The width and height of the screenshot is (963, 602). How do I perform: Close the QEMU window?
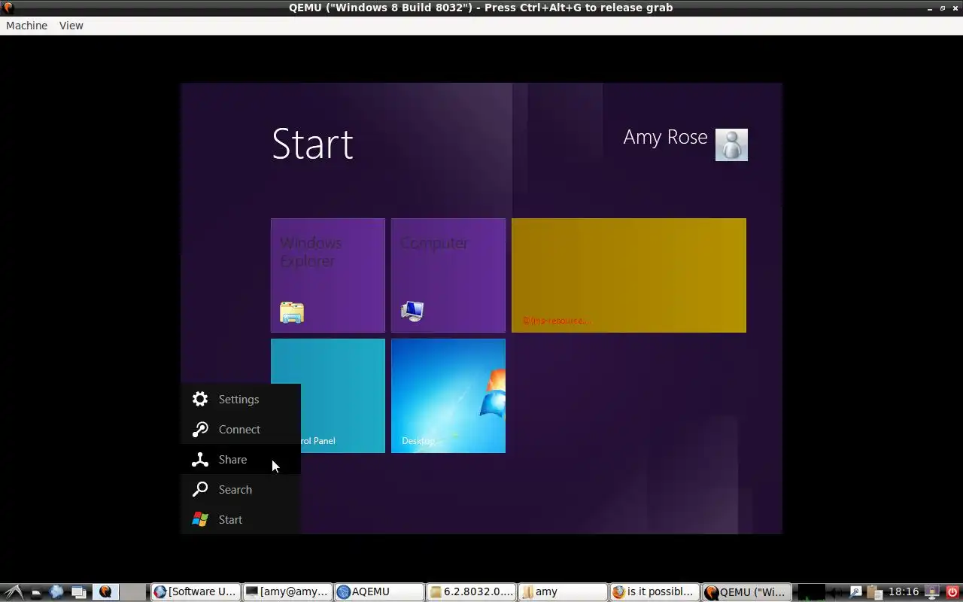pos(954,8)
